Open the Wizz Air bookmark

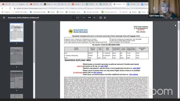(123, 12)
